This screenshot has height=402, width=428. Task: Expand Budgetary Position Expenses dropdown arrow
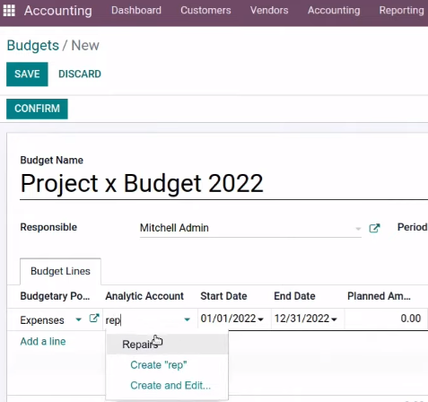click(x=79, y=319)
